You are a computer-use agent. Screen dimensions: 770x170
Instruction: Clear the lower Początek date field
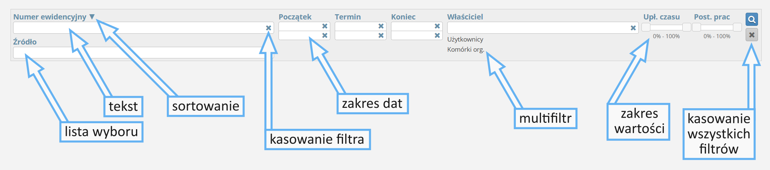[325, 35]
